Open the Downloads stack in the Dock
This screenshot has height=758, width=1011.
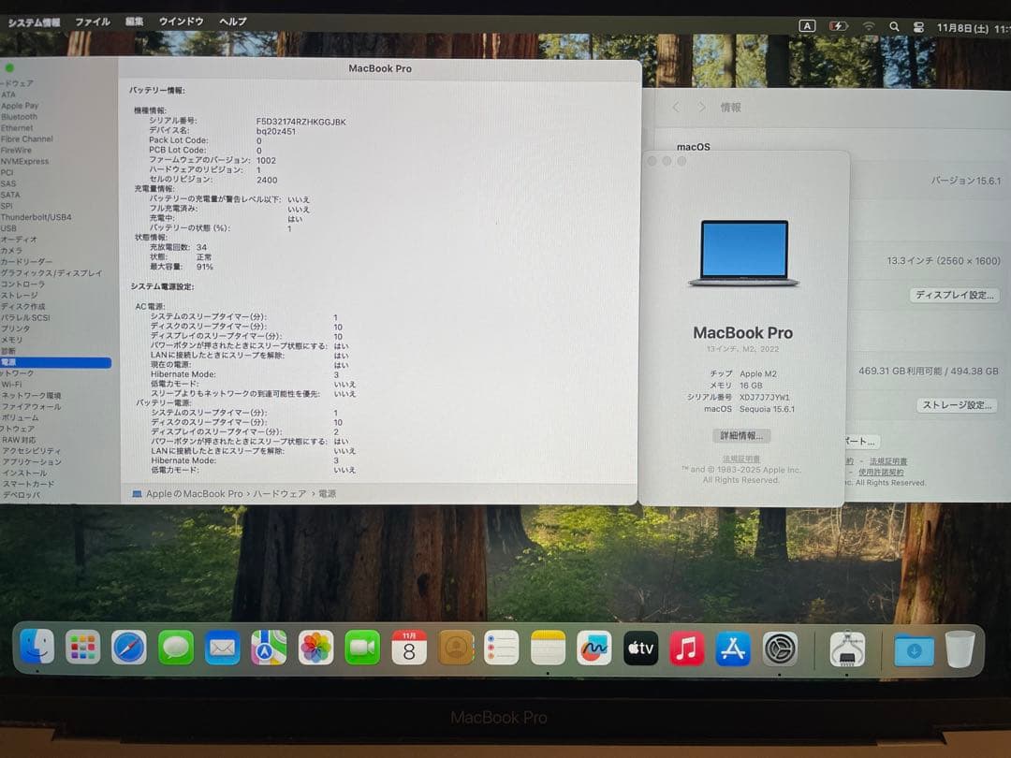(913, 648)
